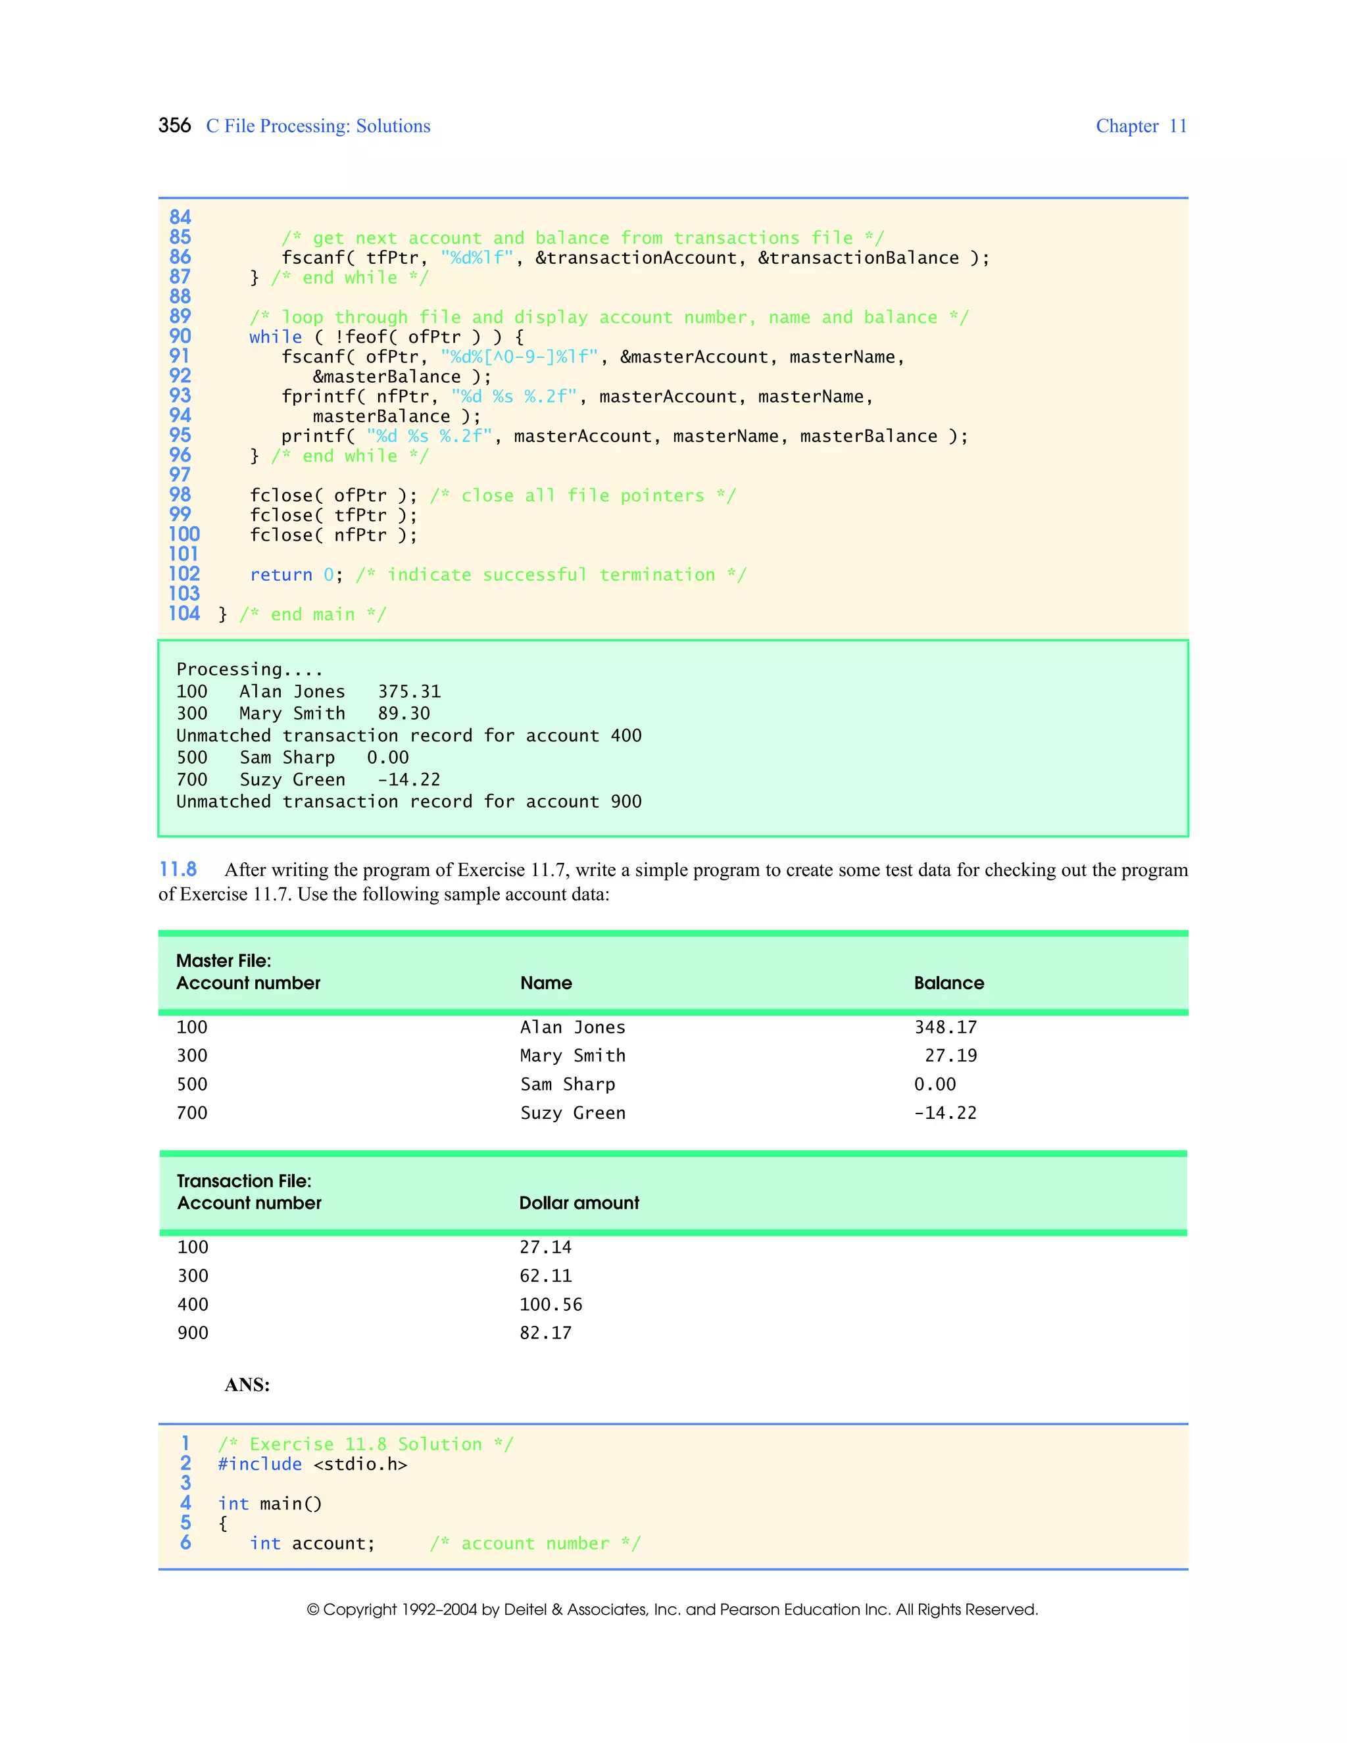Screen dimensions: 1347x1743
Task: Select the 'Suzy Green' name cell
Action: [x=572, y=1112]
